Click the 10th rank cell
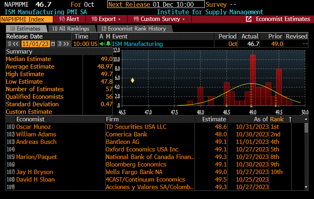Viewport: 314px width, 199px height. tap(276, 172)
